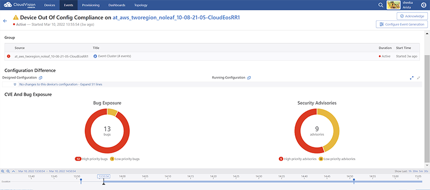430x190 pixels.
Task: Click the 13:55:54 timeline marker
Action: pyautogui.click(x=104, y=176)
